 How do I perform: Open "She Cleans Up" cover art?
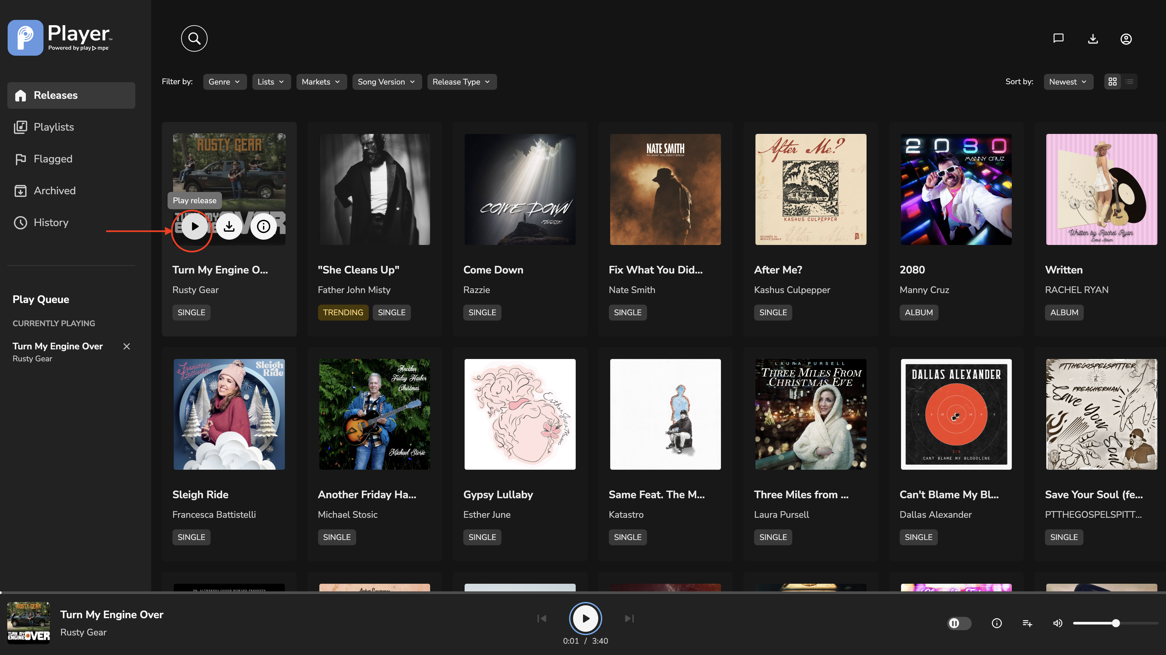click(375, 190)
